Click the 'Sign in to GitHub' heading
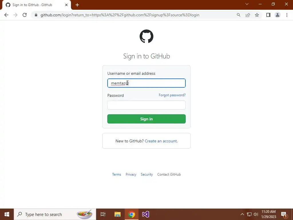This screenshot has height=220, width=293. (146, 56)
